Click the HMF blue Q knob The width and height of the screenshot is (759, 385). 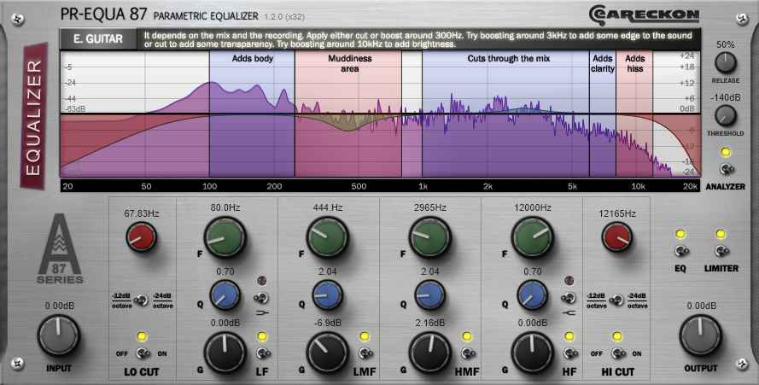tap(429, 295)
